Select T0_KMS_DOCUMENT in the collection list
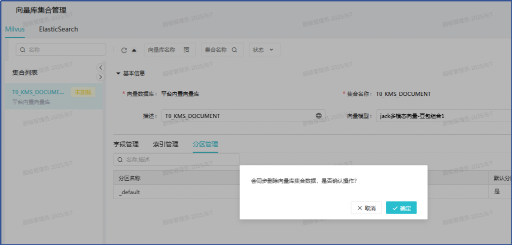The height and width of the screenshot is (245, 512). 38,92
